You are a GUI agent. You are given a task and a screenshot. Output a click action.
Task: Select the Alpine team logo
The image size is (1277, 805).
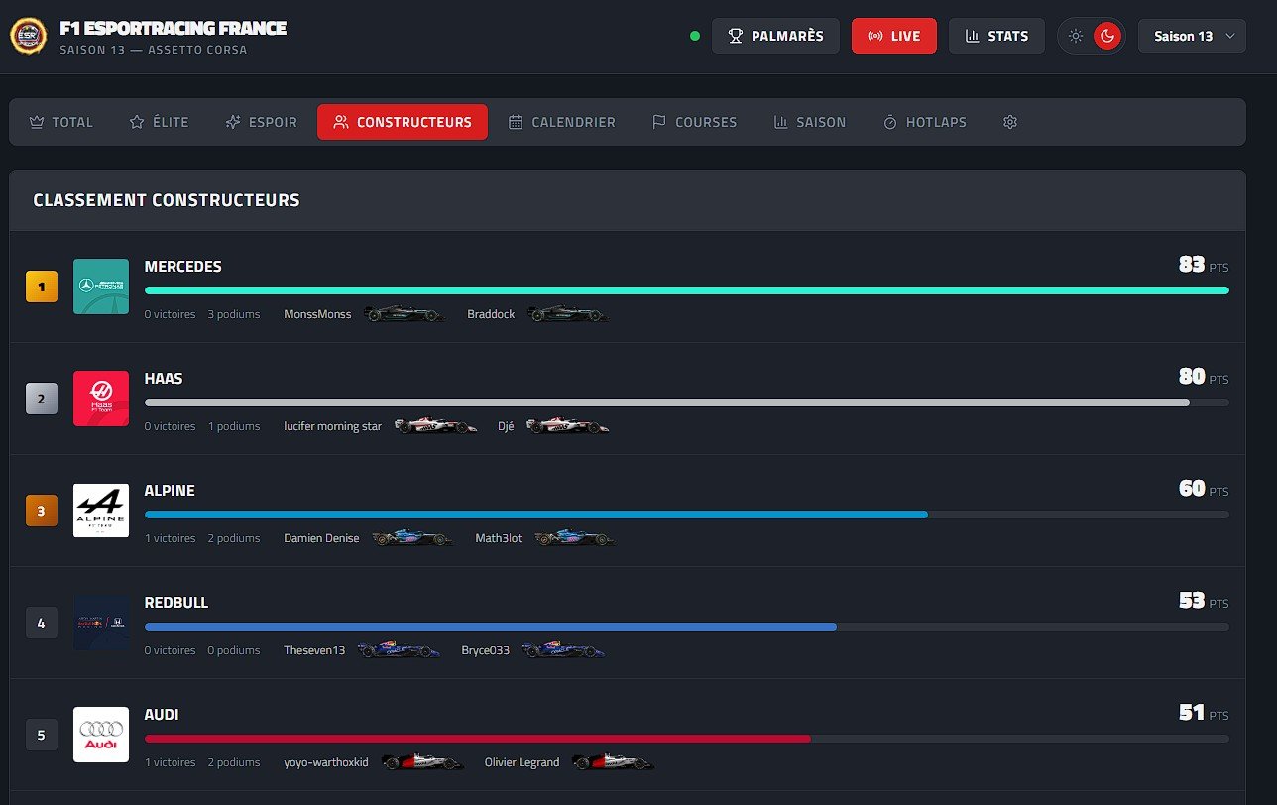101,511
